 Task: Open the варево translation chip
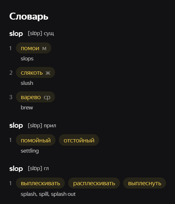pyautogui.click(x=35, y=97)
